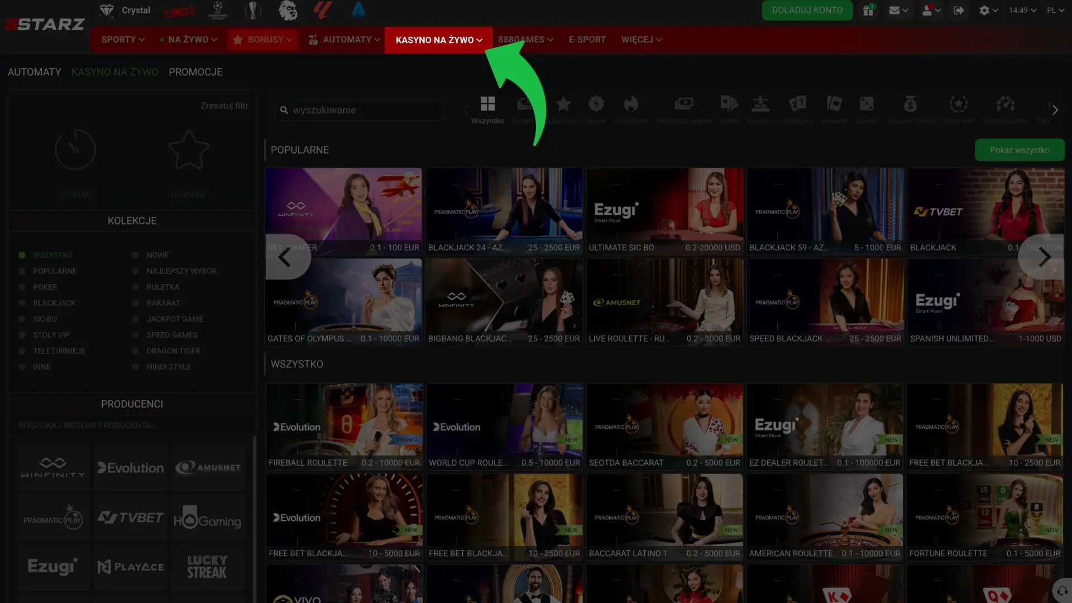Click the Pokaż wszystko button

(1020, 150)
